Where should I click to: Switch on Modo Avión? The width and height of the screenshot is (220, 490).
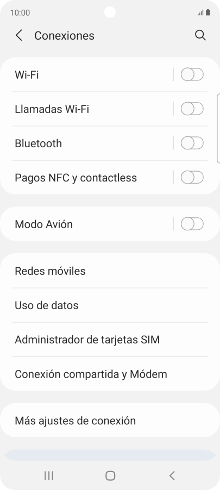pyautogui.click(x=192, y=224)
